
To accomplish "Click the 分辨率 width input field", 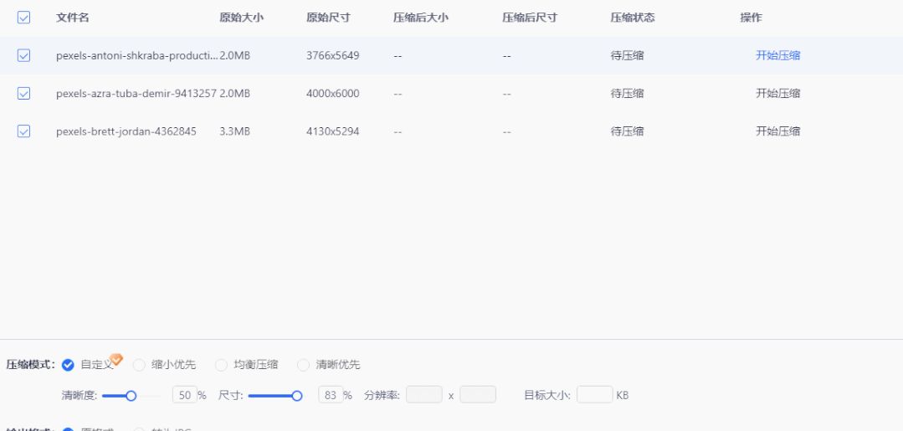I will click(x=424, y=395).
